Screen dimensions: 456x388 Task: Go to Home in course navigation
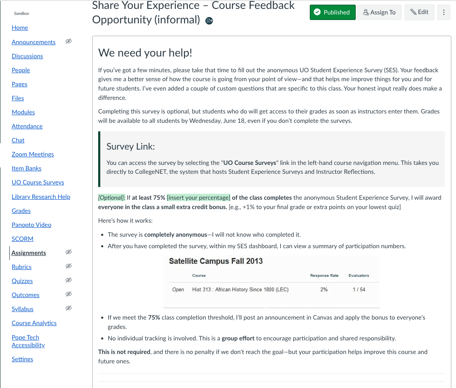pyautogui.click(x=20, y=28)
